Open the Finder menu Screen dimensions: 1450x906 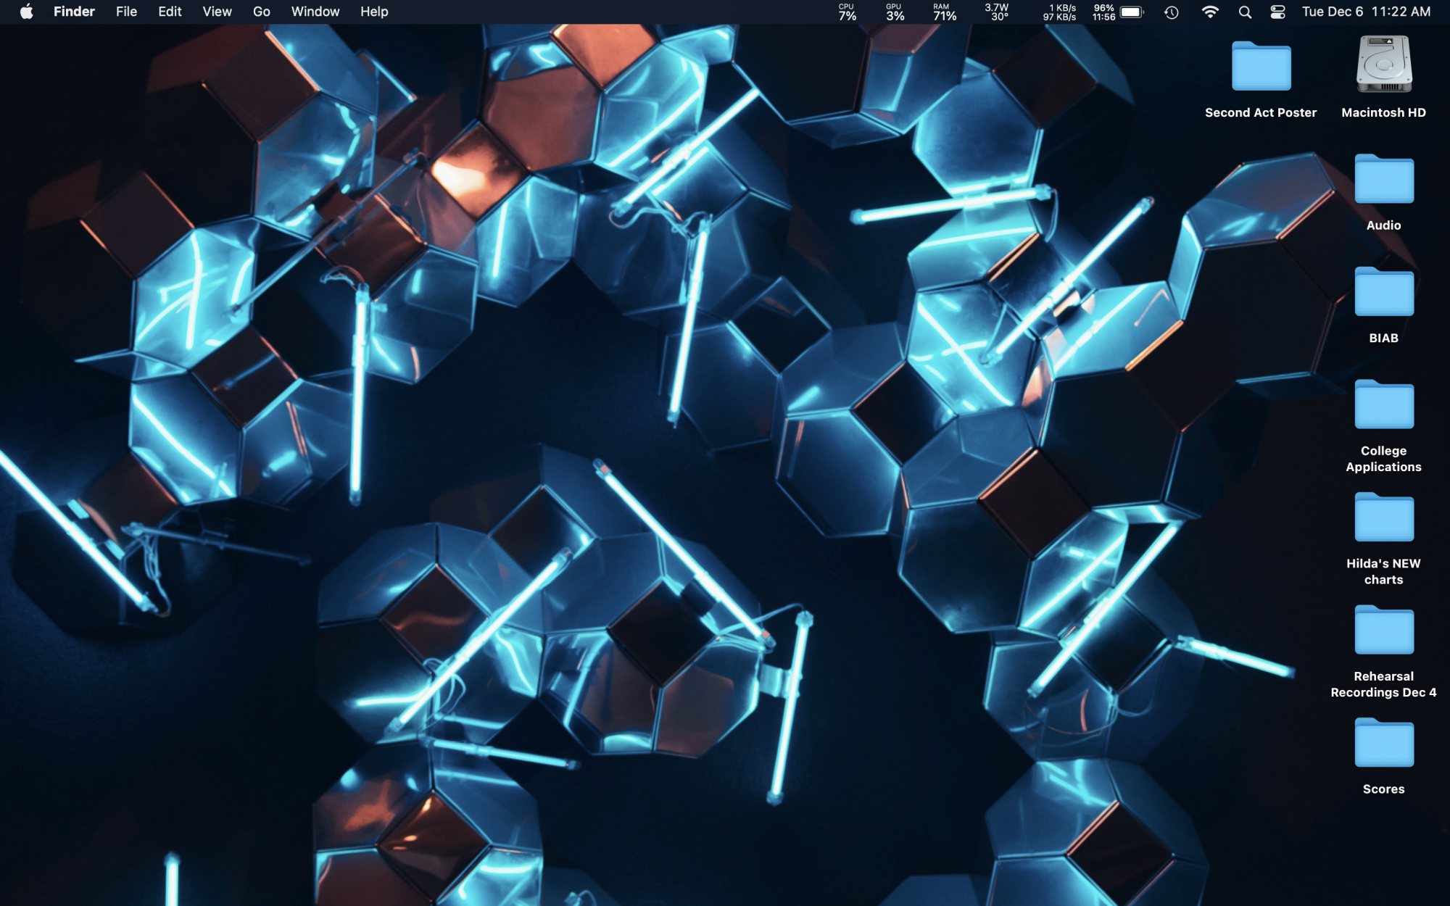(x=74, y=12)
